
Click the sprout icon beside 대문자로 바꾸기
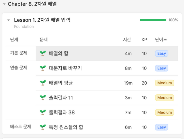[43, 68]
